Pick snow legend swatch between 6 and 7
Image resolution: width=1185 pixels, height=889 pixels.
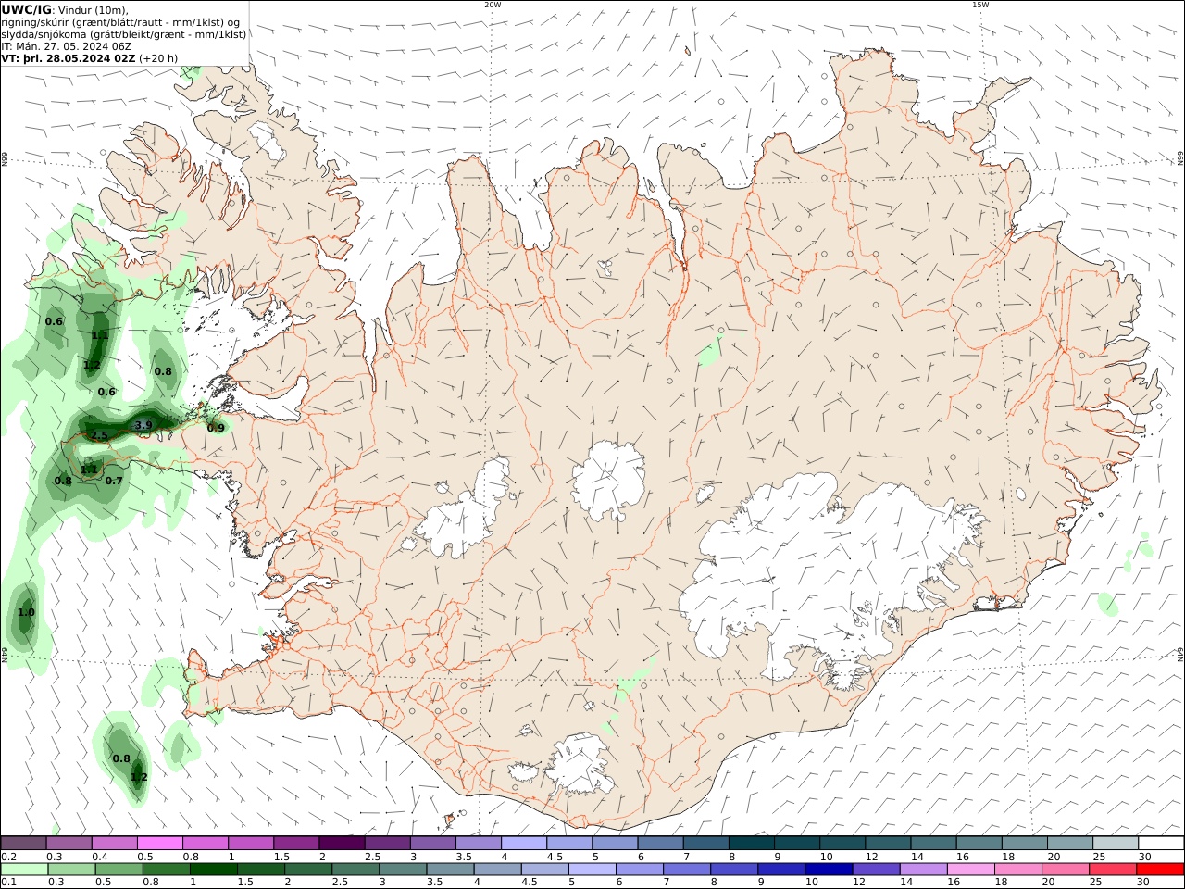659,843
